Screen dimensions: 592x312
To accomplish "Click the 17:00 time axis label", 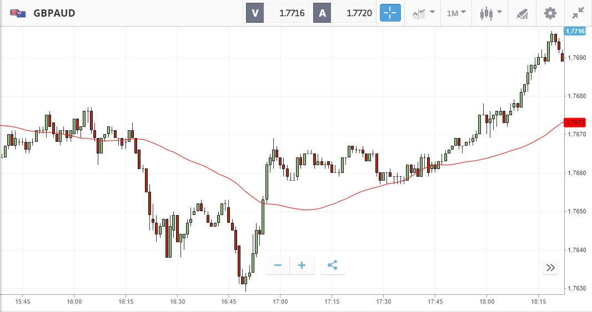I will coord(280,301).
